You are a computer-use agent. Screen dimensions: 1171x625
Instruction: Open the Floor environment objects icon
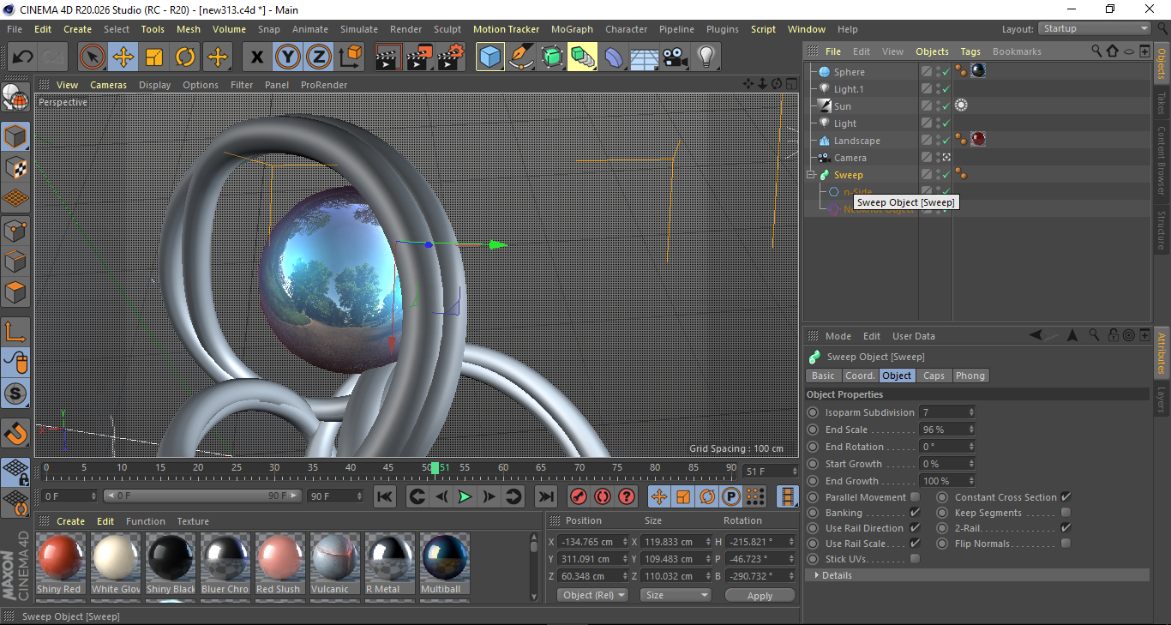click(x=644, y=57)
